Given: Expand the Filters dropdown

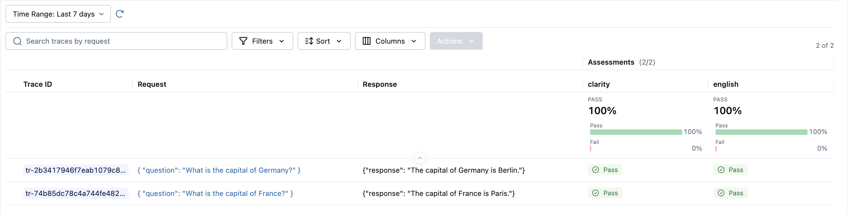Looking at the screenshot, I should pyautogui.click(x=262, y=41).
